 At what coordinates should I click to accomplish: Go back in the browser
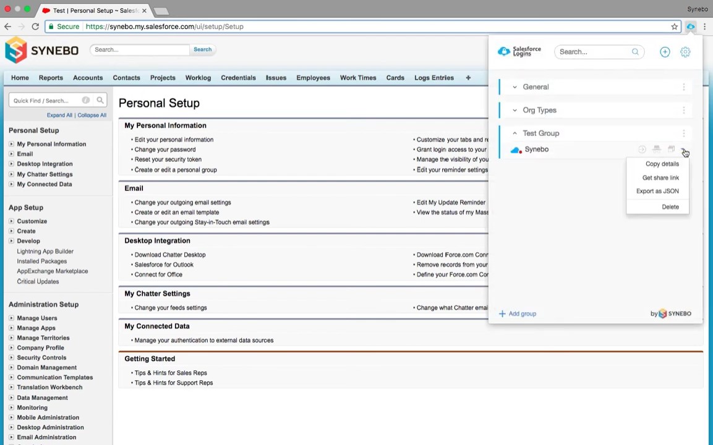8,27
